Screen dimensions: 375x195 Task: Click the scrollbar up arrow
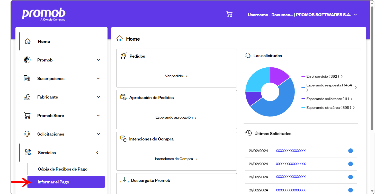[372, 3]
